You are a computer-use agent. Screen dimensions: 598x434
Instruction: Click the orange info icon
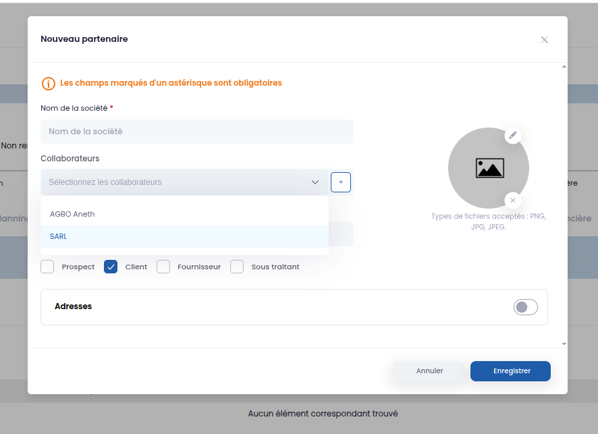click(49, 84)
